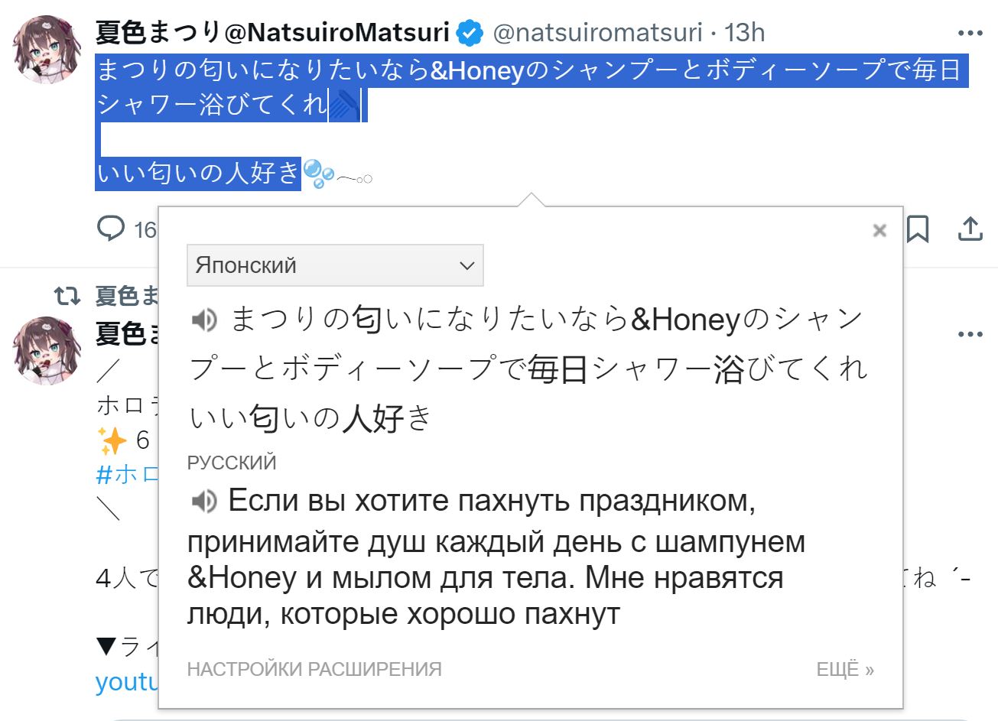Screen dimensions: 998x721
Task: Open 夏色まつり avatar on top tweet
Action: point(47,48)
